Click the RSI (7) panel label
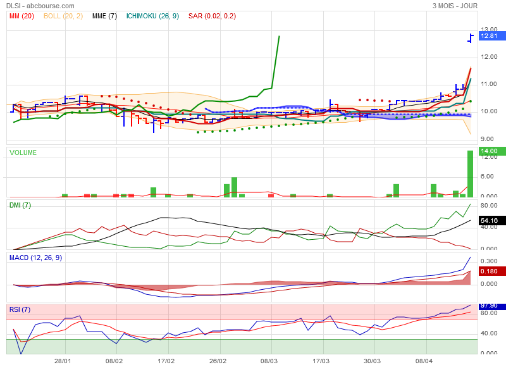The height and width of the screenshot is (367, 506). pyautogui.click(x=20, y=309)
